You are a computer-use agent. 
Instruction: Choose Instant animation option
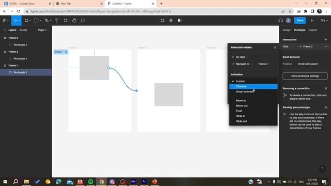(x=253, y=81)
